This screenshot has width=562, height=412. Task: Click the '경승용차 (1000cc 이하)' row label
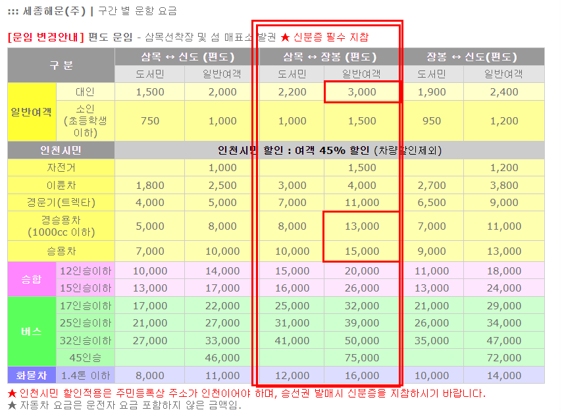(x=61, y=226)
